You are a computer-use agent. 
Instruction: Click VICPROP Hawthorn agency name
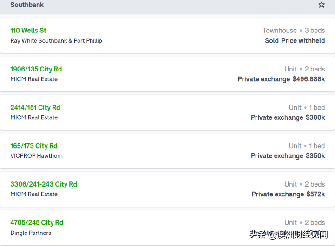(x=36, y=156)
